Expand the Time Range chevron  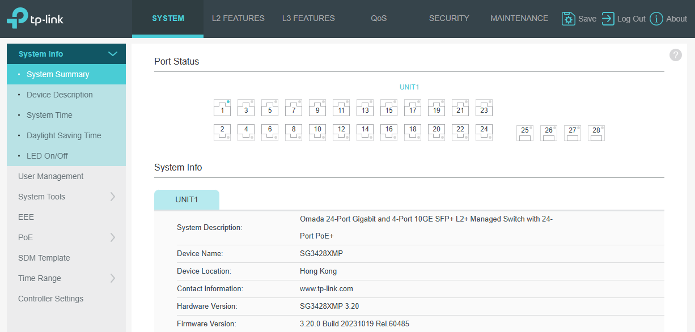click(x=112, y=278)
